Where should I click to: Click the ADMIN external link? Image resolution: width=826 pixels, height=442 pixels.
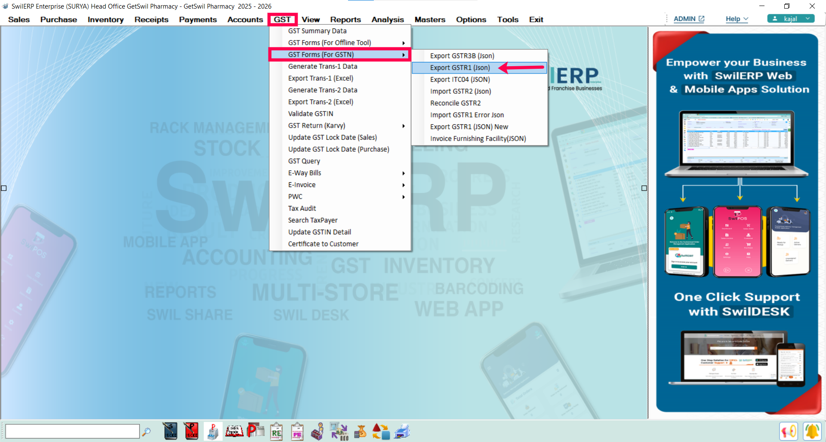click(x=689, y=19)
